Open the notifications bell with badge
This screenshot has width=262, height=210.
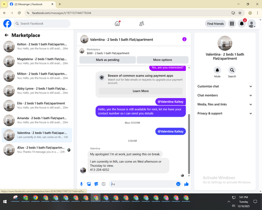tap(242, 24)
